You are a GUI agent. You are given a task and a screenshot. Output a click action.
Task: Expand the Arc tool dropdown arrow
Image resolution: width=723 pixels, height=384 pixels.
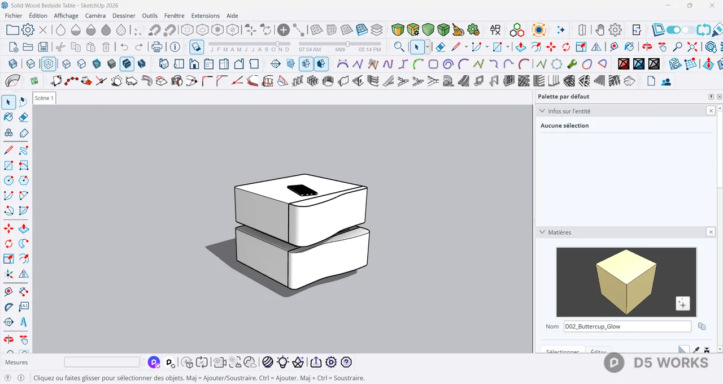(487, 47)
